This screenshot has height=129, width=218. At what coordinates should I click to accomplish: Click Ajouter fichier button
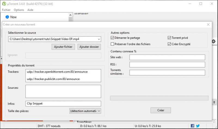63,47
